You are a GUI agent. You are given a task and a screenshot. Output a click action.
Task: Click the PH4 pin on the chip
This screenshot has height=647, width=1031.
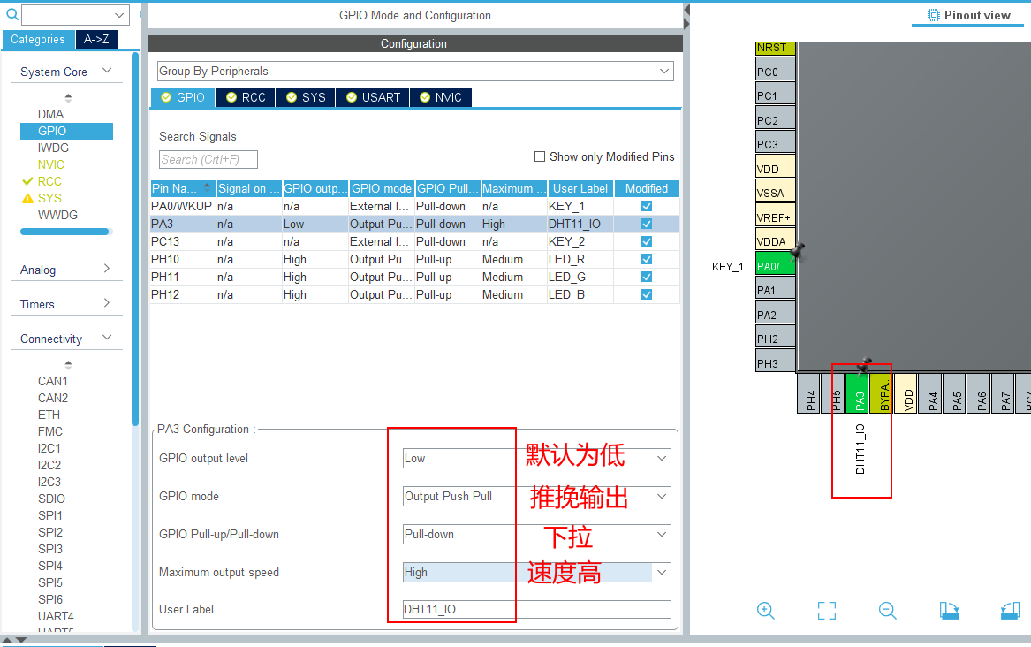pos(808,393)
